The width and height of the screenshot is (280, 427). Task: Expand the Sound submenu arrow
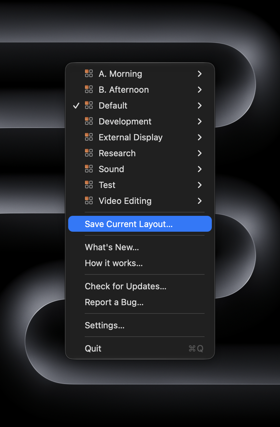200,169
